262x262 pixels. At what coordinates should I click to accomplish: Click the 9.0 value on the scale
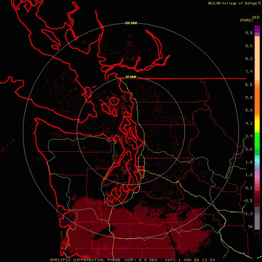pos(249,46)
